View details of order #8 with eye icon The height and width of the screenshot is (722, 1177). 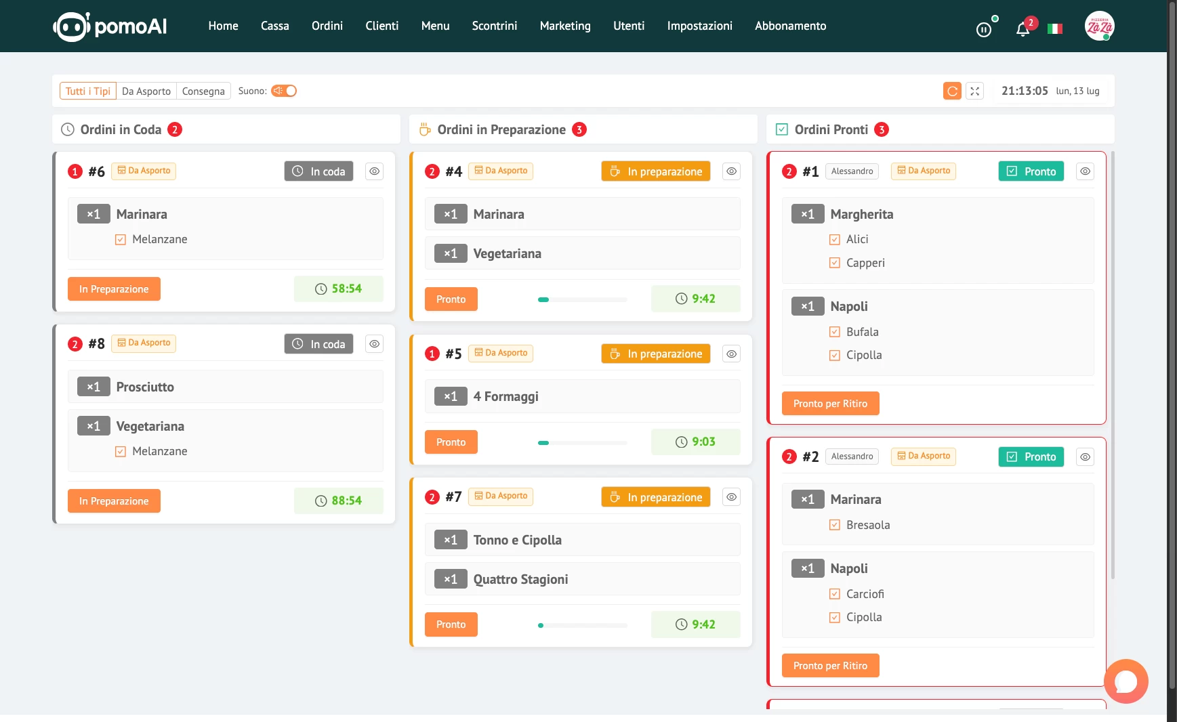[x=375, y=344]
